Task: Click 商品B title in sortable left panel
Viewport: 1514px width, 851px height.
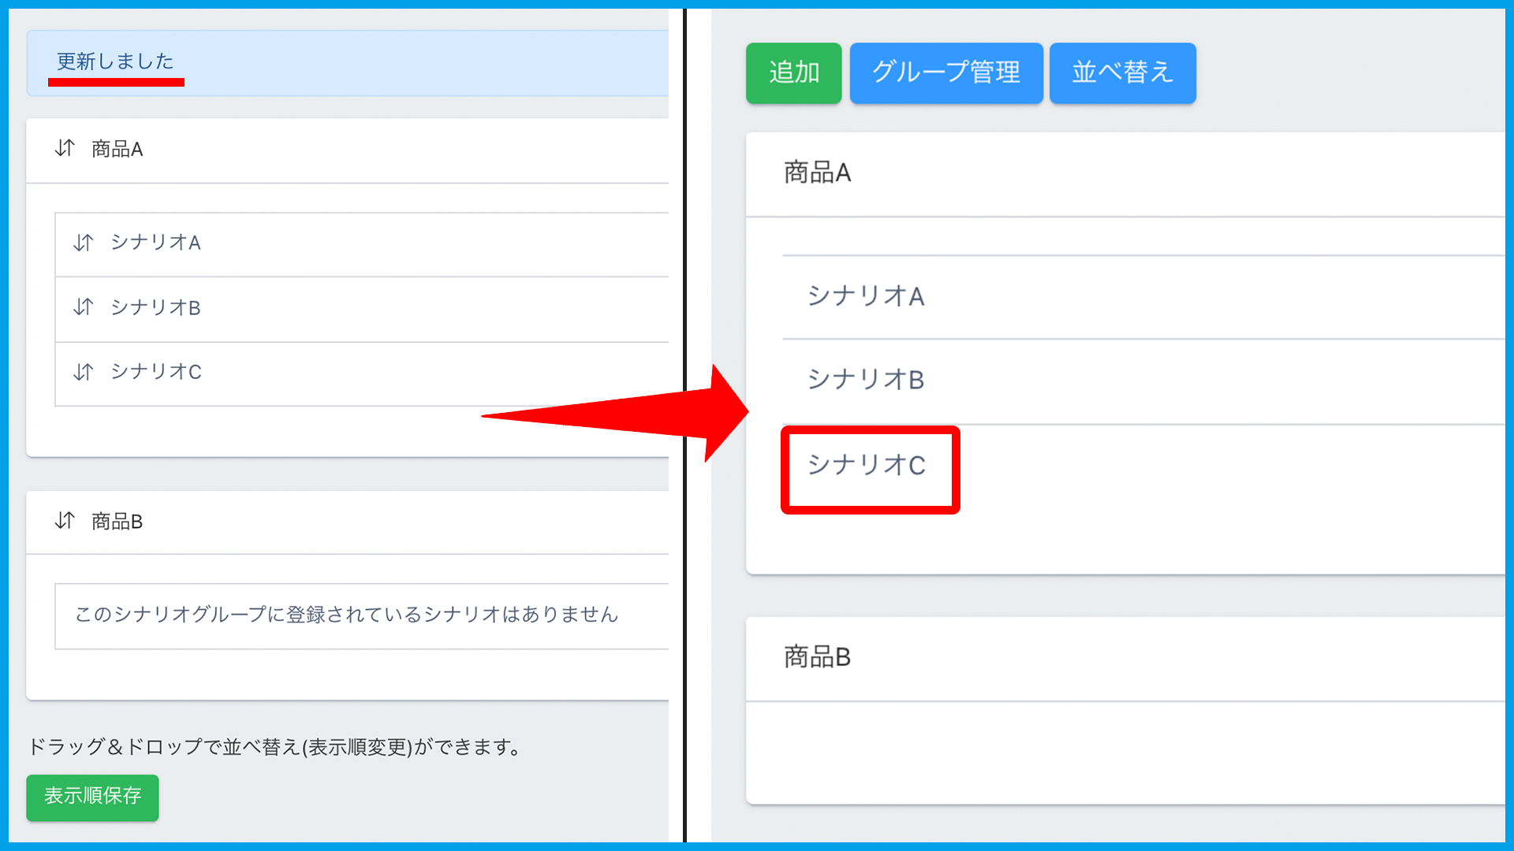Action: [x=117, y=522]
